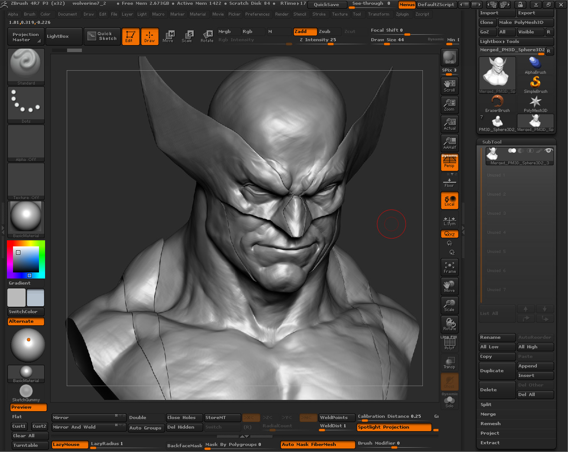Select the SimpleBrush tool thumbnail
This screenshot has width=568, height=452.
point(536,85)
